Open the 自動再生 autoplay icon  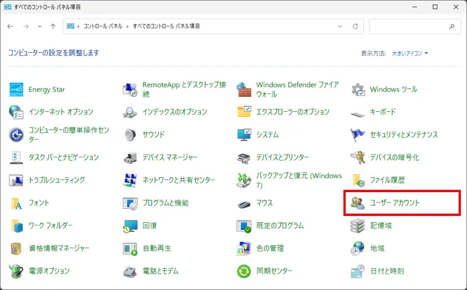tap(130, 248)
